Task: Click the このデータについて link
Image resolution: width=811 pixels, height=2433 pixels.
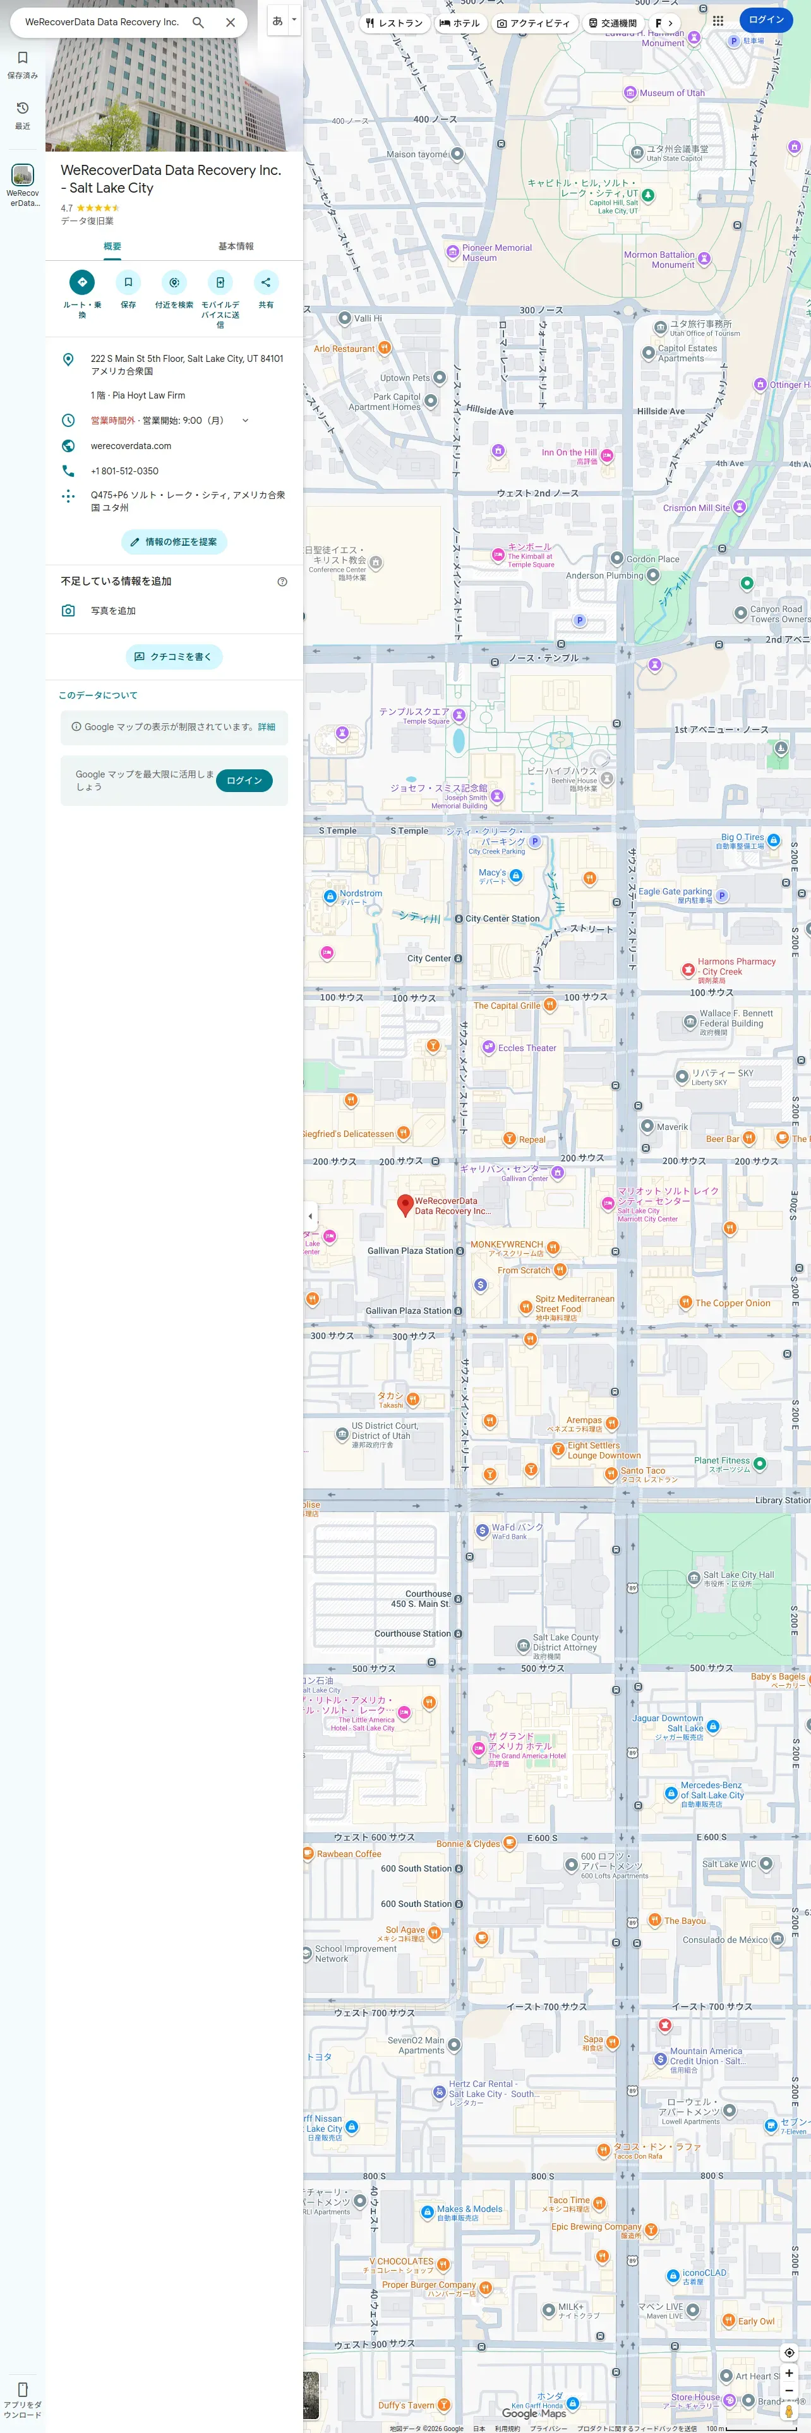Action: tap(98, 695)
